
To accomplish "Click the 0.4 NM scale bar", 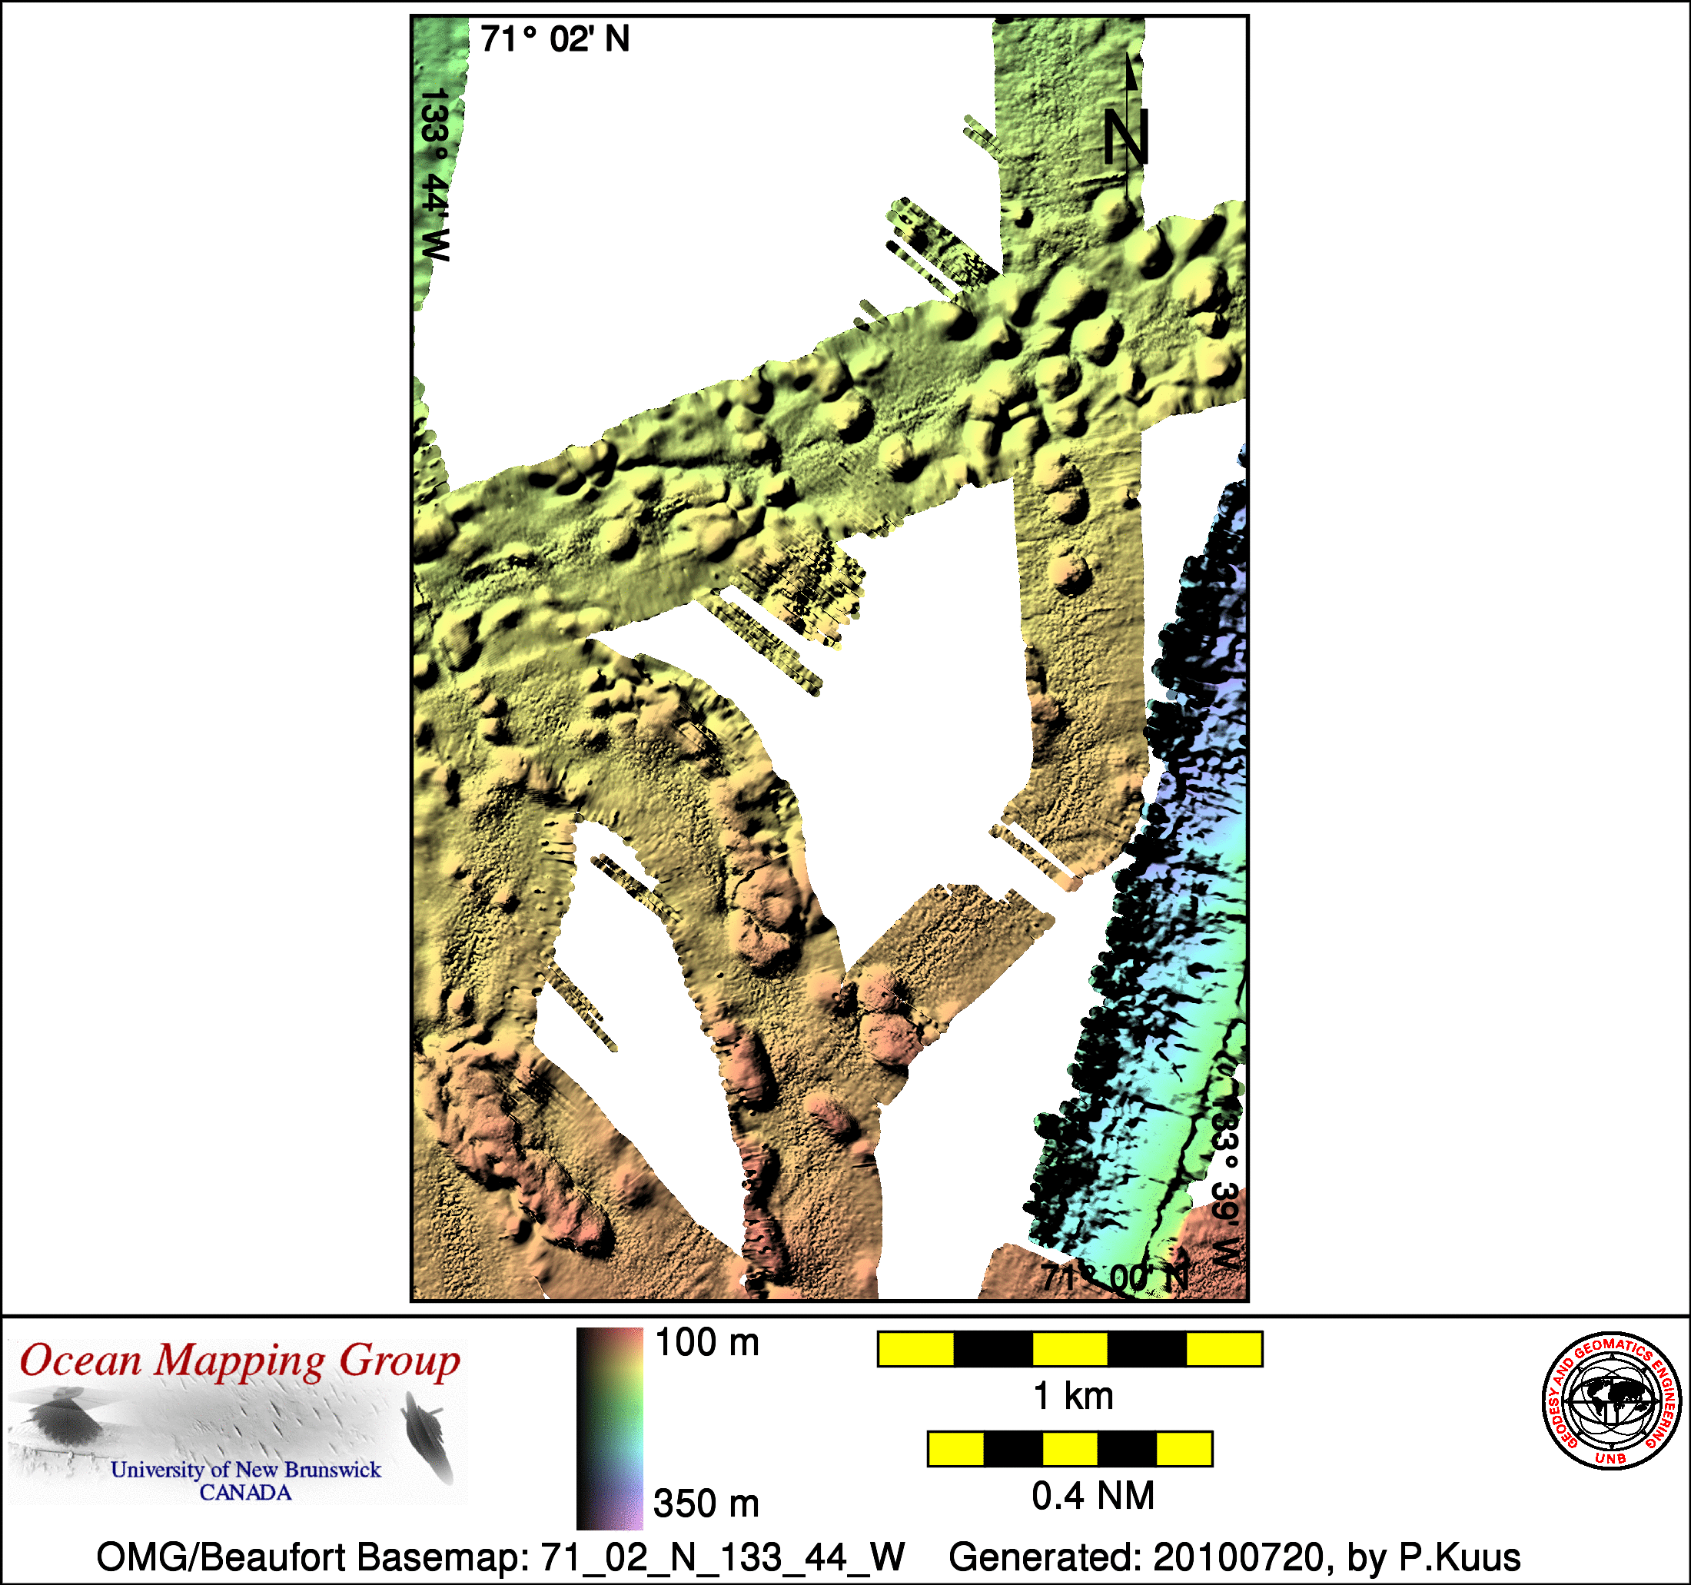I will coord(1069,1449).
